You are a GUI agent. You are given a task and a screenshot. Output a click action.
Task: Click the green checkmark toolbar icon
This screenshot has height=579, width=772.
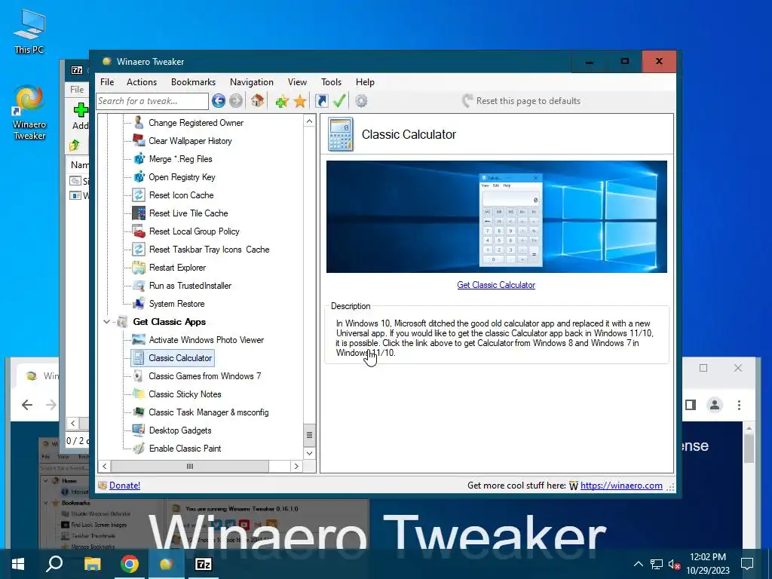(x=339, y=101)
